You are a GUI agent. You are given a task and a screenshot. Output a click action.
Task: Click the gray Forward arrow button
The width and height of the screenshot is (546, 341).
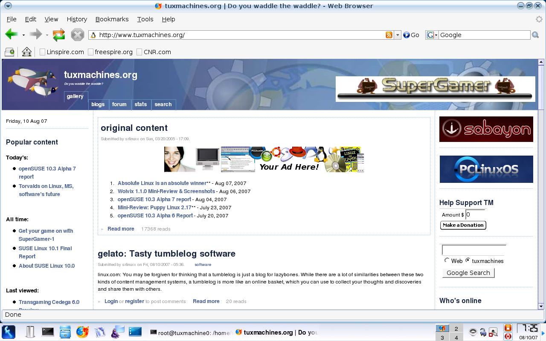pos(35,35)
